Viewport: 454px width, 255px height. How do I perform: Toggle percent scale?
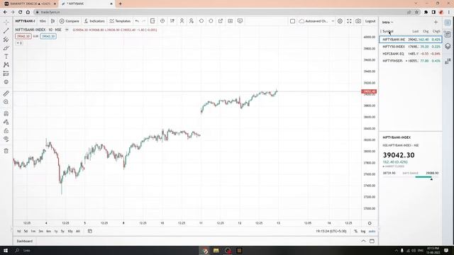click(355, 232)
